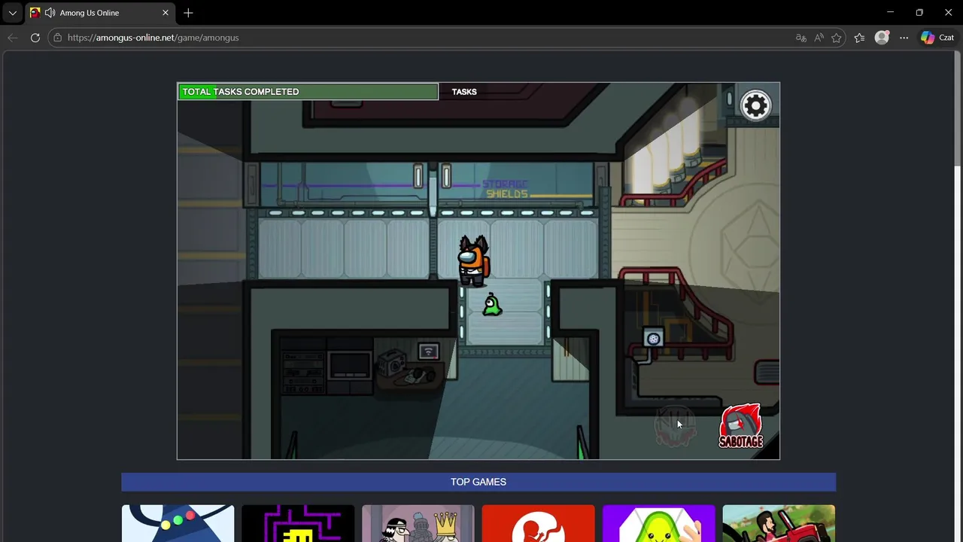Open the red tractor game thumbnail
This screenshot has width=963, height=542.
(779, 523)
